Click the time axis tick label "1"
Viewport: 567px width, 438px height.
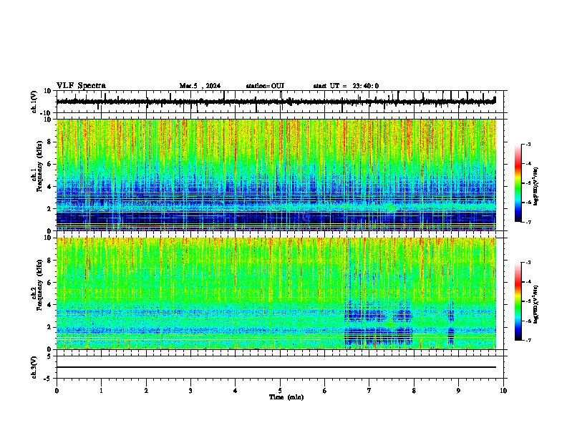[x=101, y=391]
